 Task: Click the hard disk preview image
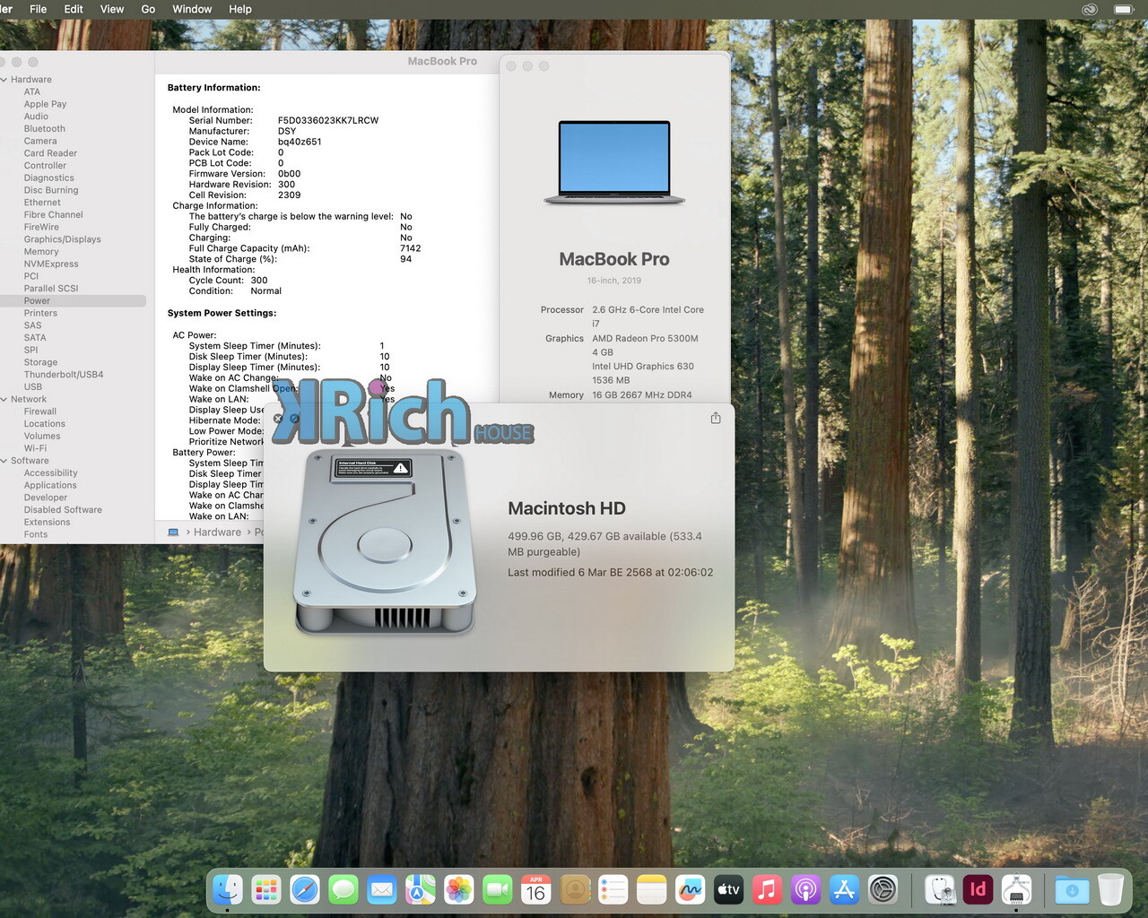tap(385, 542)
